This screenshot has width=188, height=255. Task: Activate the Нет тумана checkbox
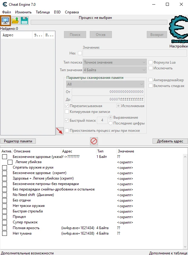(5, 233)
